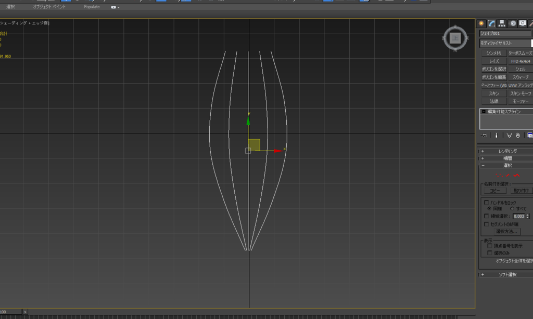Enable 選択のみ checkbox

(x=489, y=253)
